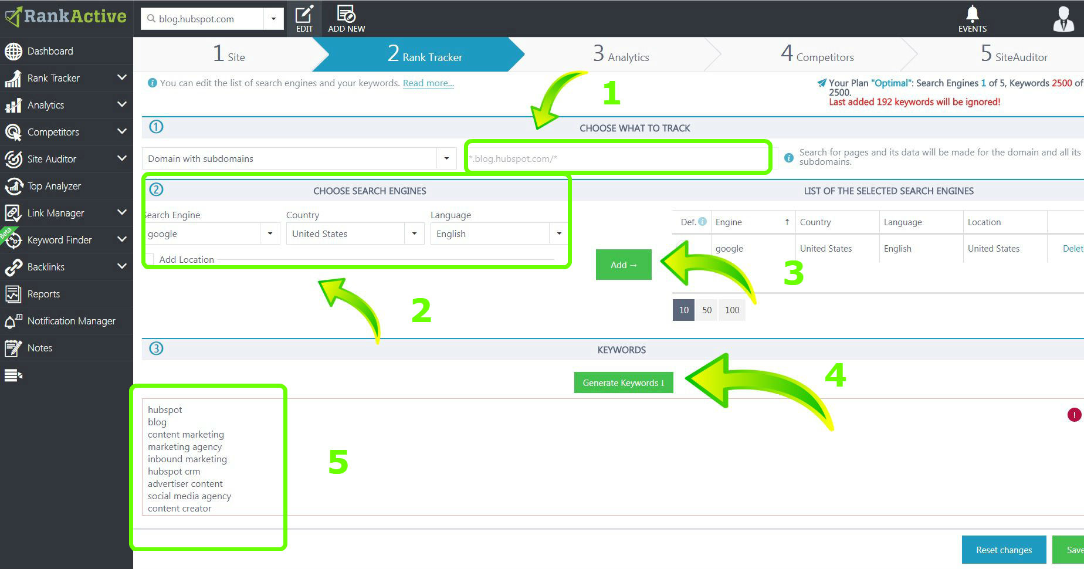1084x569 pixels.
Task: Open the Search Engine google dropdown
Action: (x=270, y=233)
